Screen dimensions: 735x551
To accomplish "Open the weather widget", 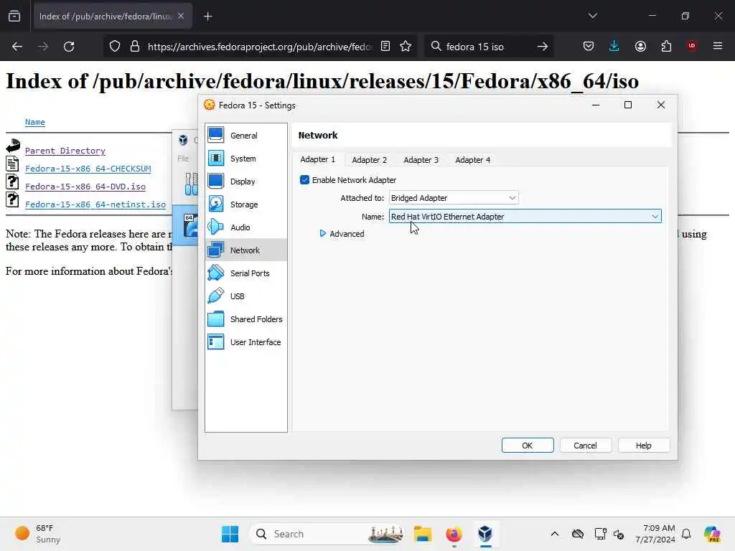I will click(37, 534).
